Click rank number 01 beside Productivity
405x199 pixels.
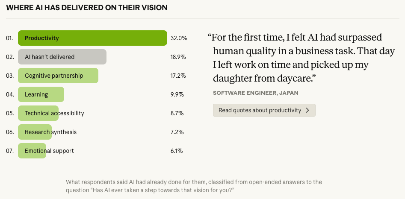tap(9, 38)
